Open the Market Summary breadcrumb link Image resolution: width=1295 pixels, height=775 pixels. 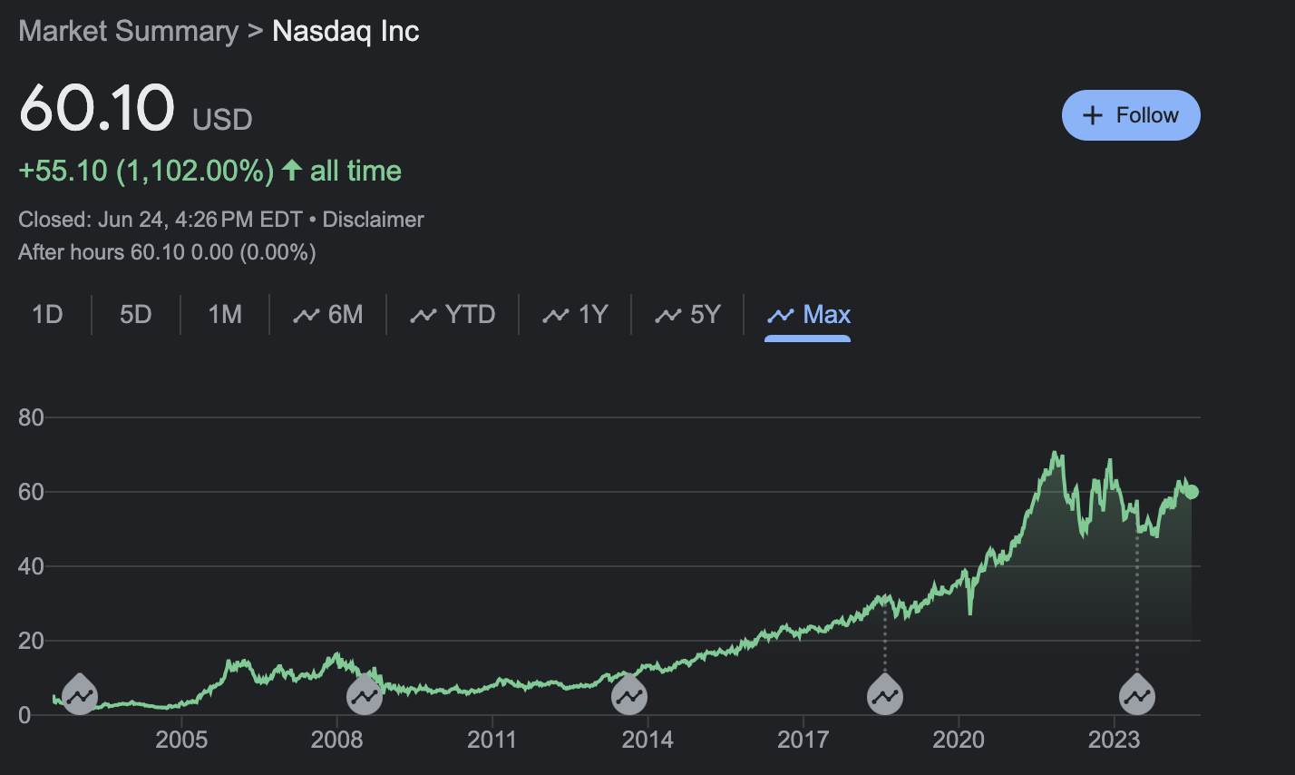point(127,30)
